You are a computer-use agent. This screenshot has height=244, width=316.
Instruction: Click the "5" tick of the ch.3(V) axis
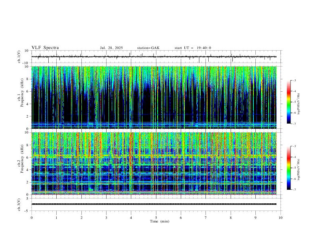pos(28,199)
